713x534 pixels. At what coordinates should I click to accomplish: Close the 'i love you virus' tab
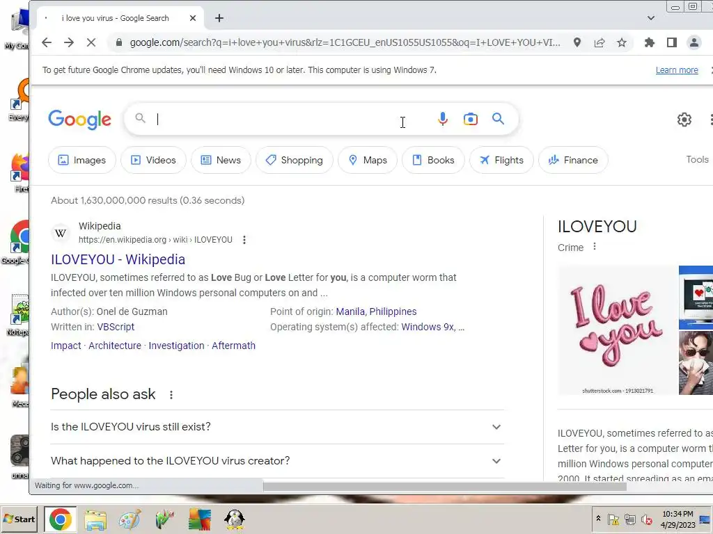click(x=193, y=18)
